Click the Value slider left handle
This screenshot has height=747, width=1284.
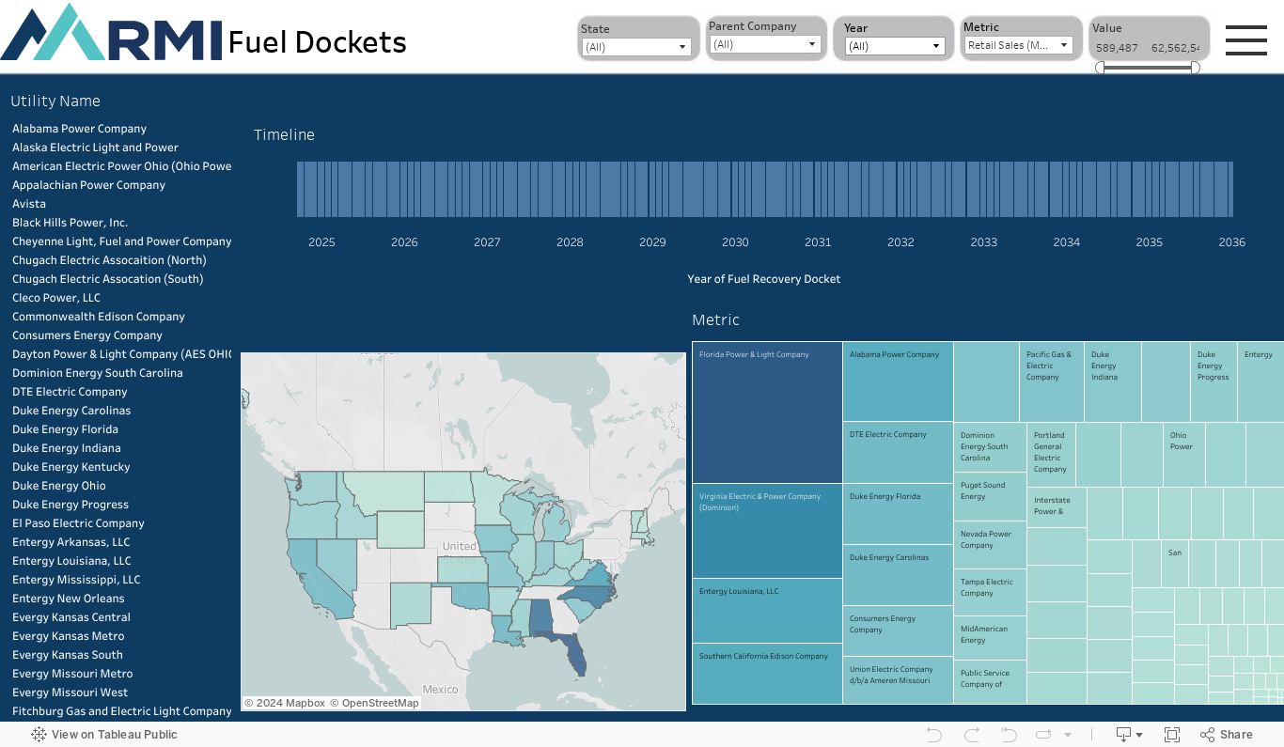[x=1100, y=68]
